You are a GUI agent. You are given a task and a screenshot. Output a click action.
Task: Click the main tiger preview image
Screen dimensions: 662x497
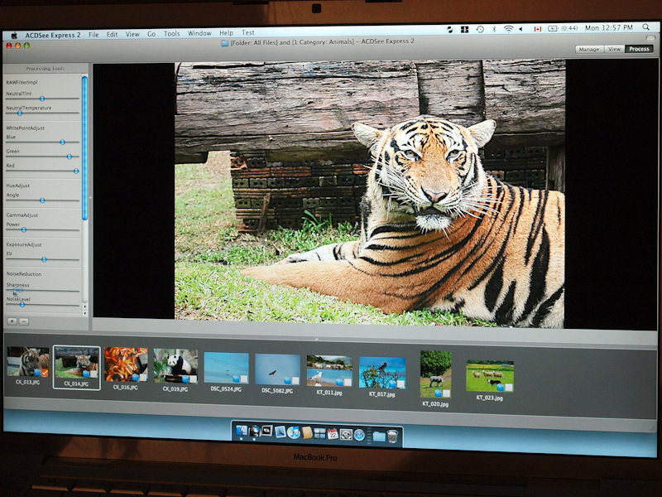tap(370, 194)
